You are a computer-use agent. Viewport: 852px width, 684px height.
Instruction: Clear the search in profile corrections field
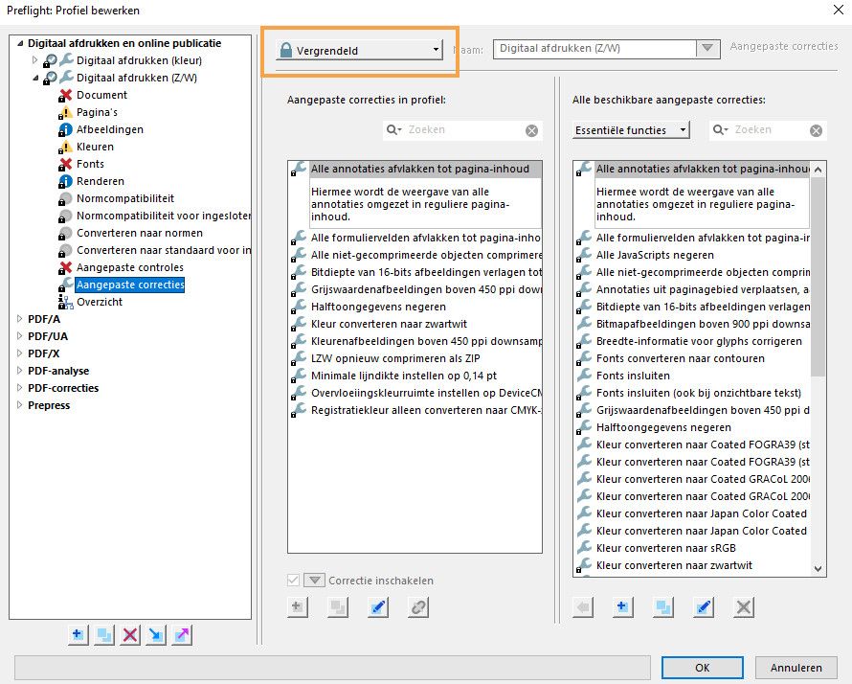(x=532, y=130)
